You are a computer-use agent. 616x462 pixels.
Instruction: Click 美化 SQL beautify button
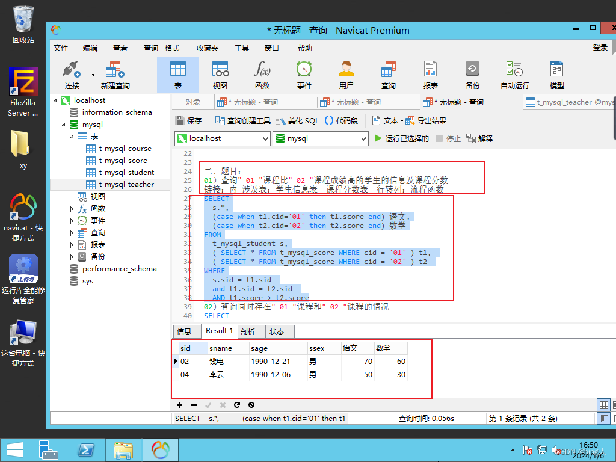297,120
